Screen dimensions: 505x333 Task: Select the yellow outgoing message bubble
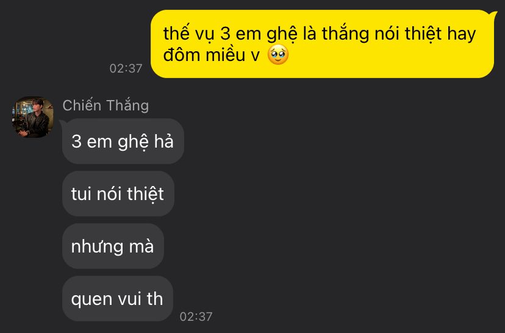pyautogui.click(x=323, y=44)
